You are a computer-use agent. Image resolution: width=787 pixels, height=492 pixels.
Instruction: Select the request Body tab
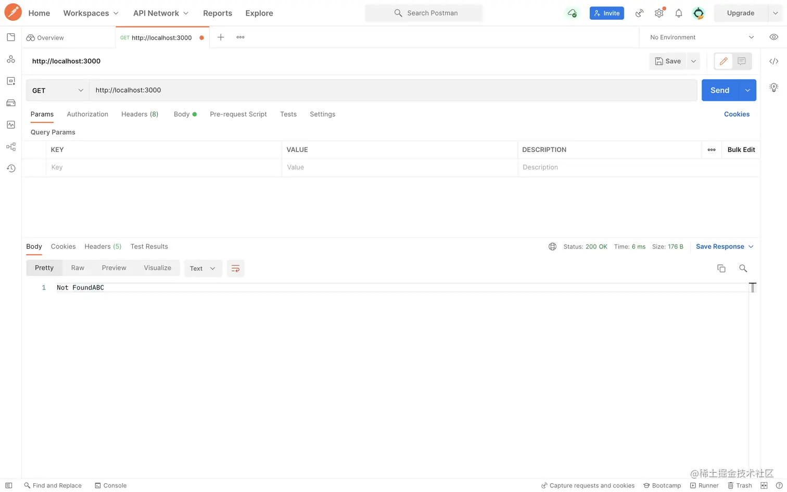pyautogui.click(x=185, y=114)
